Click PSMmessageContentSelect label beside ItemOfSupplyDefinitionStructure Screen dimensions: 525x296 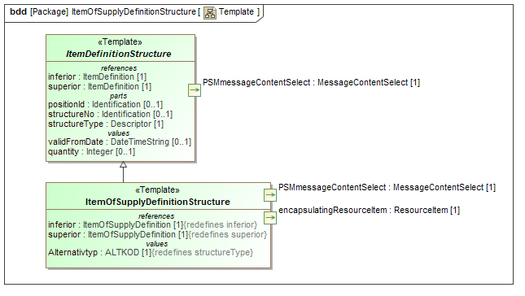click(387, 188)
